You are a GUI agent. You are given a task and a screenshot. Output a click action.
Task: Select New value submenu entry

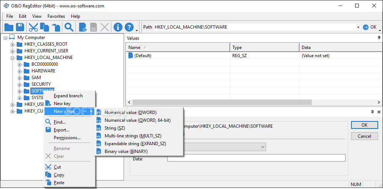69,111
